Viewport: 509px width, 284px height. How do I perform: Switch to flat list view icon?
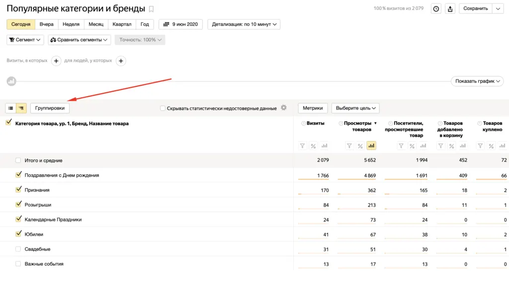[x=11, y=108]
